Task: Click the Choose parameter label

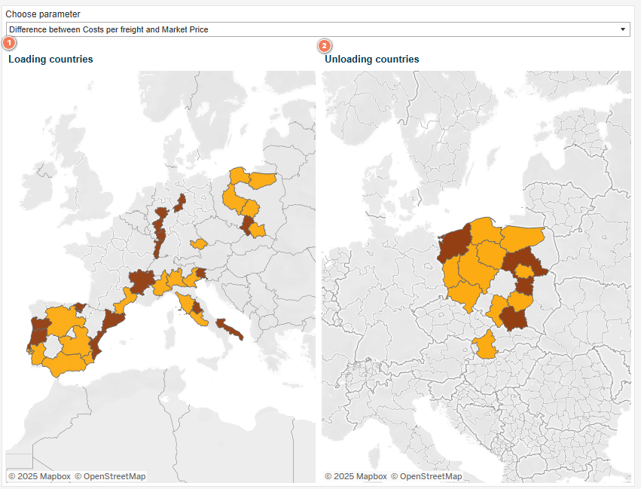Action: (43, 14)
